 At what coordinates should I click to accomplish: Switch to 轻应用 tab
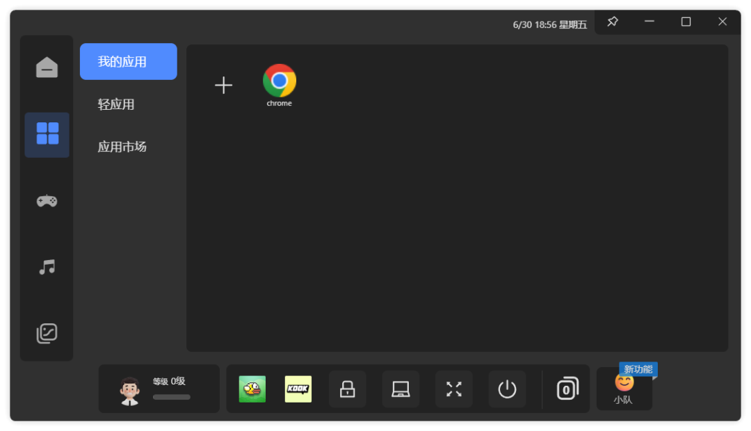(x=116, y=104)
